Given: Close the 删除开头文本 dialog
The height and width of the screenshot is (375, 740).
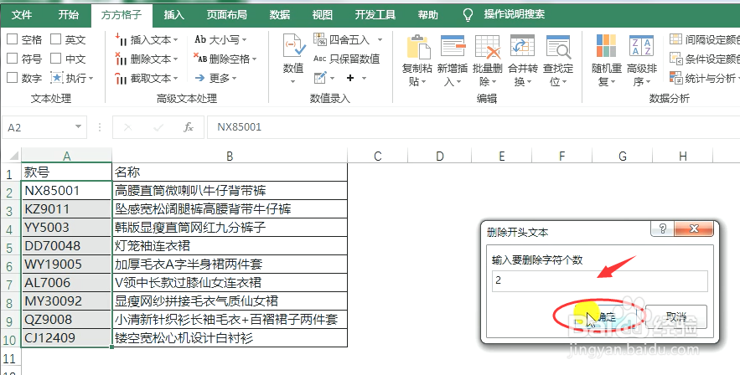Looking at the screenshot, I should tap(694, 229).
